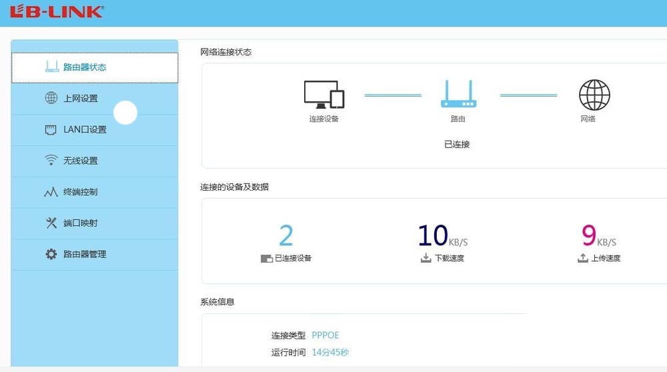Viewport: 667px width, 372px height.
Task: Click the LAN port icon beside LAN口设置
Action: pos(51,130)
